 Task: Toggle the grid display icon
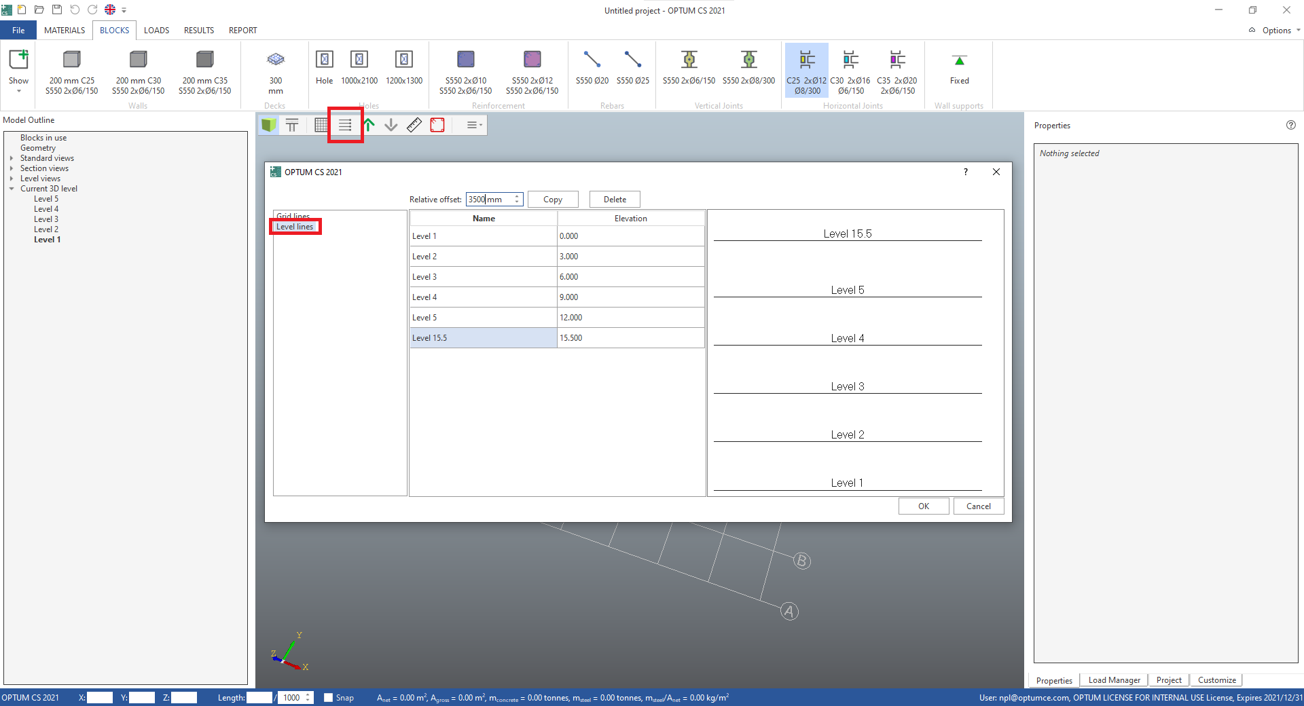click(319, 125)
